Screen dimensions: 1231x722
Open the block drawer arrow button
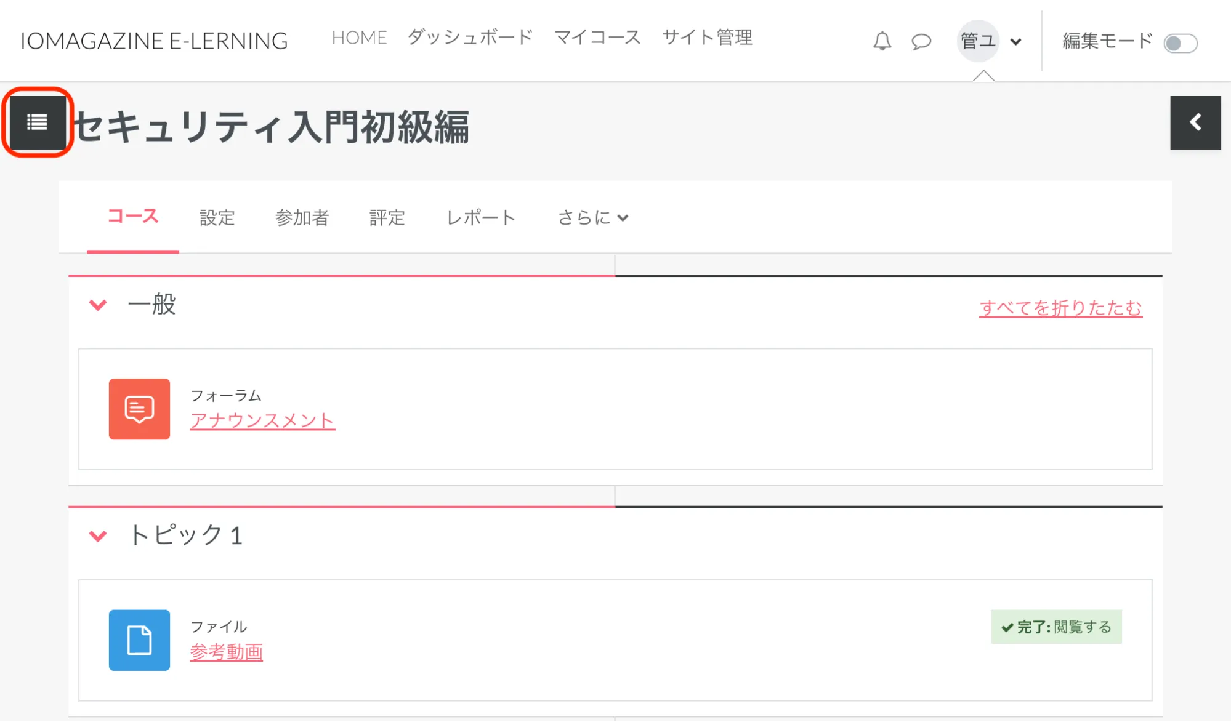tap(1195, 122)
